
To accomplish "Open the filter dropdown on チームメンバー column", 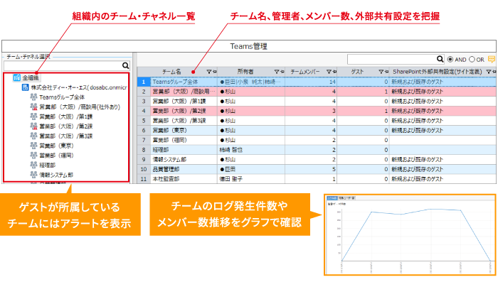I will point(329,72).
